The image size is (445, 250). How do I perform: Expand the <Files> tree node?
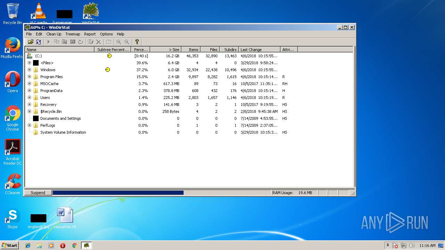pyautogui.click(x=29, y=63)
